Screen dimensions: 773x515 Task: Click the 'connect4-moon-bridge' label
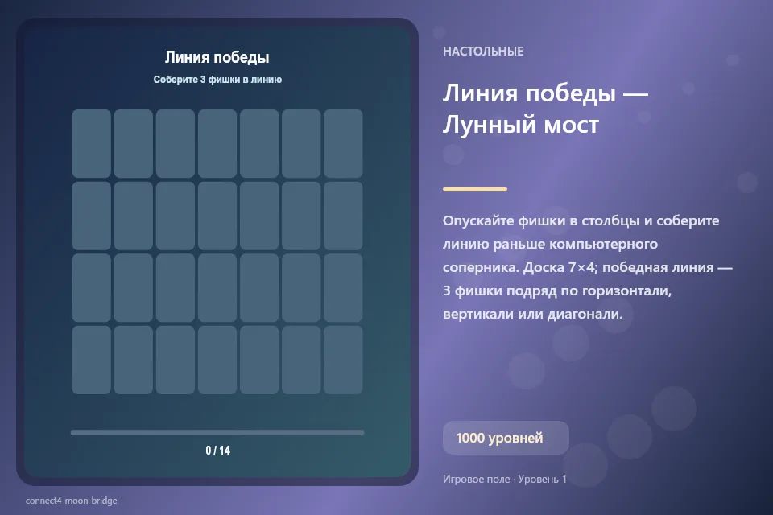(72, 501)
